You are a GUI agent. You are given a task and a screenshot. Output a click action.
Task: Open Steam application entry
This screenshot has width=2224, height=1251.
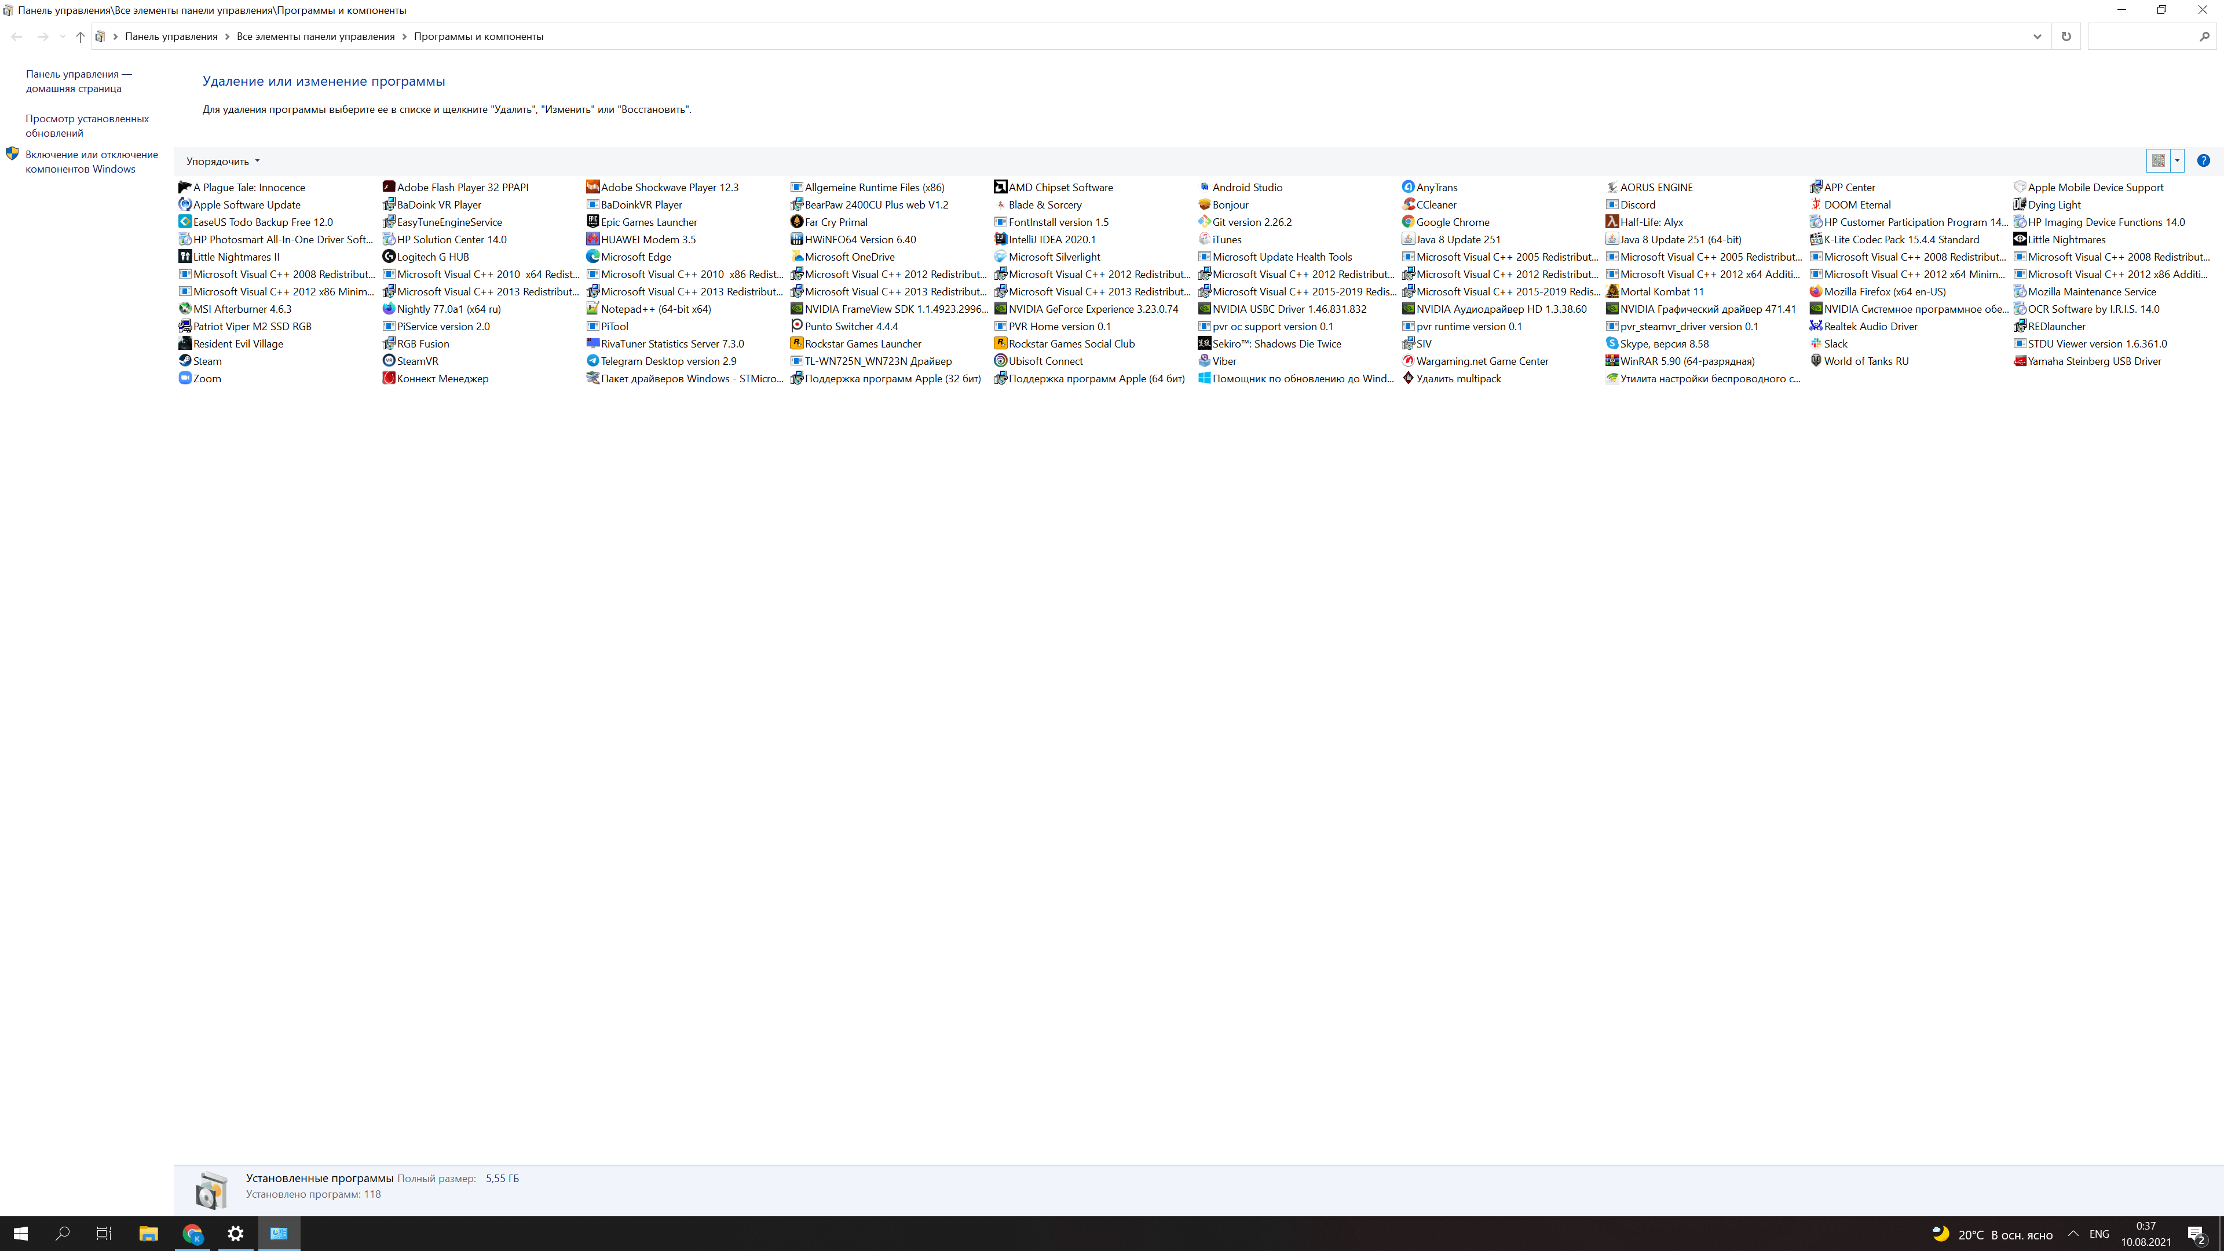coord(208,360)
